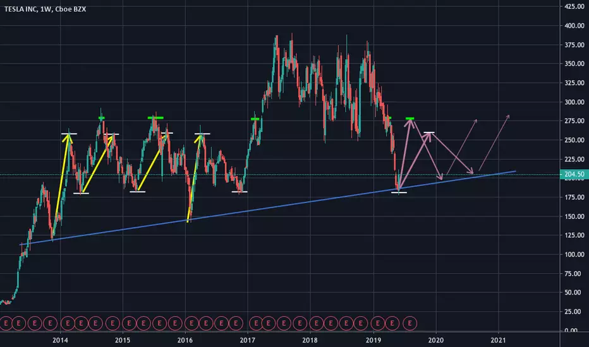The image size is (589, 347).
Task: Click the TESLA INC, 1W, Cboe BZX title
Action: pos(45,9)
